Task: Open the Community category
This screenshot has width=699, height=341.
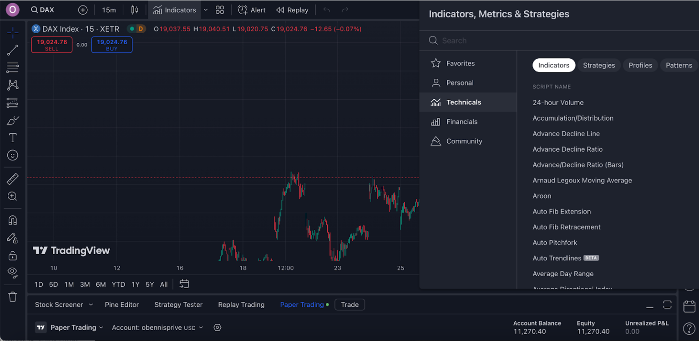Action: pyautogui.click(x=464, y=141)
